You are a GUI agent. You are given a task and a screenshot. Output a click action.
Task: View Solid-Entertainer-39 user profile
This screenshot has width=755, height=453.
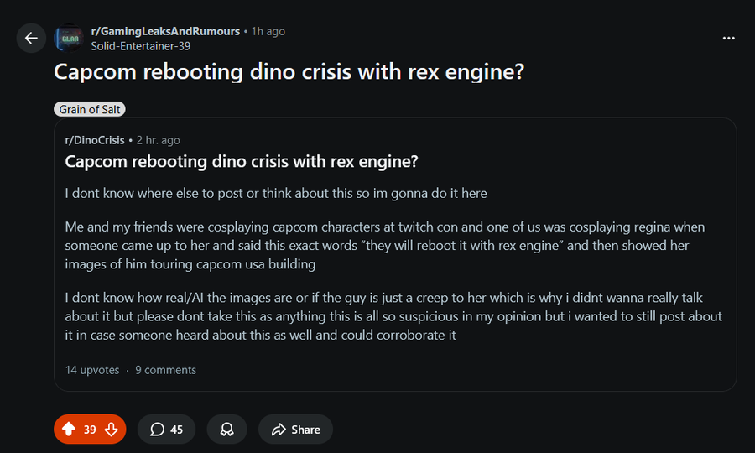click(x=140, y=46)
